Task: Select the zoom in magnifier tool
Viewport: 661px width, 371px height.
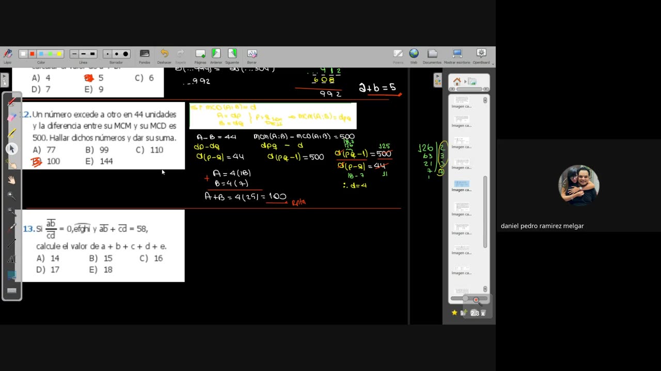Action: point(11,196)
